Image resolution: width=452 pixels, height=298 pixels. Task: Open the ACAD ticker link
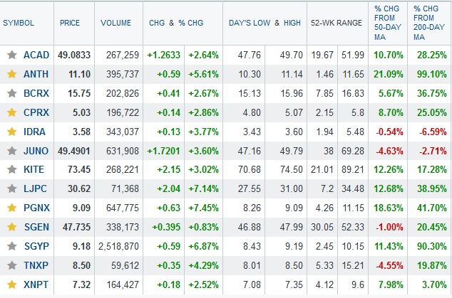(36, 55)
